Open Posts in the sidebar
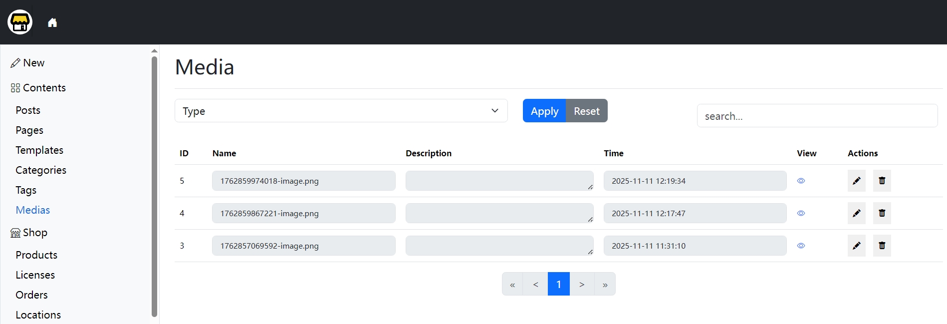The width and height of the screenshot is (947, 324). click(x=28, y=110)
